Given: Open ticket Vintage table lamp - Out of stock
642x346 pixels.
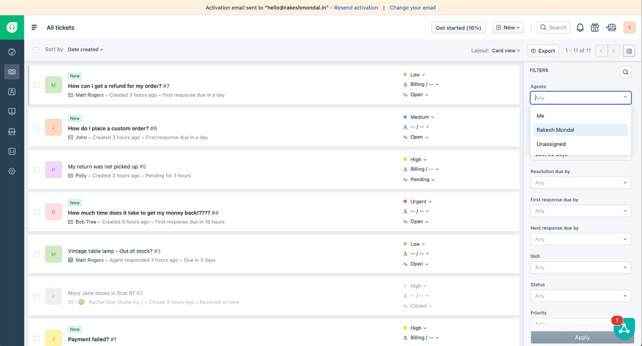Looking at the screenshot, I should point(114,251).
